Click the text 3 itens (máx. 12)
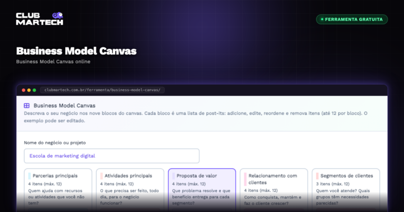The image size is (404, 212). tap(332, 184)
